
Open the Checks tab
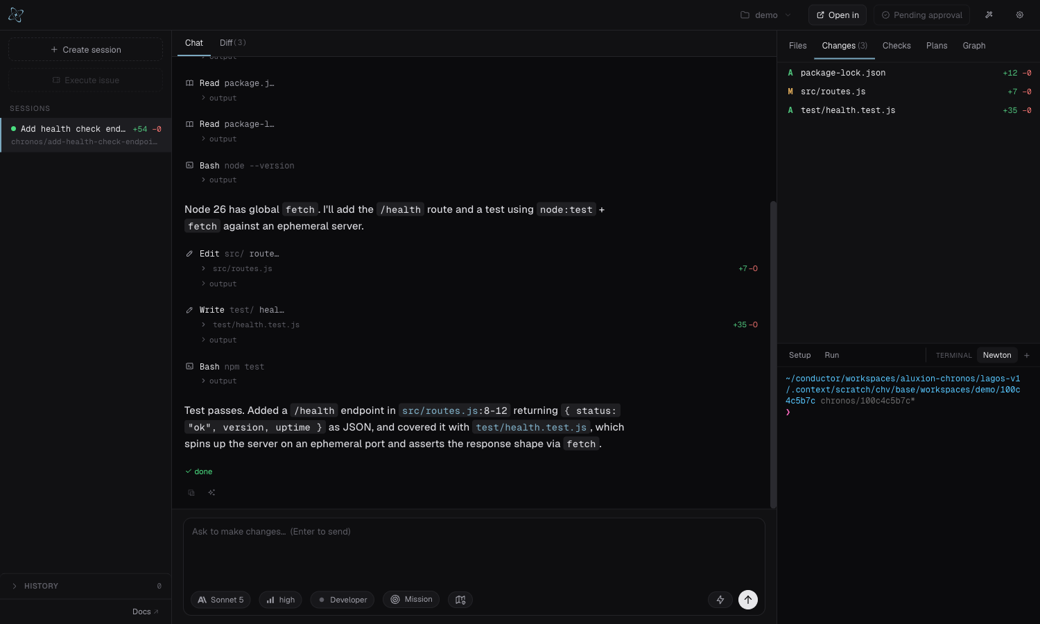896,46
